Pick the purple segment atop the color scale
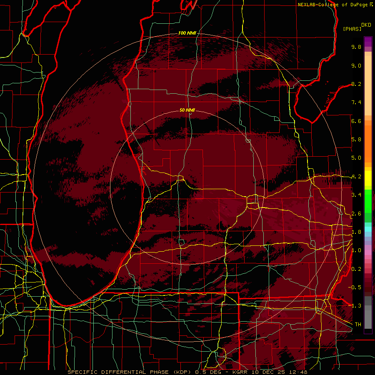 (368, 42)
